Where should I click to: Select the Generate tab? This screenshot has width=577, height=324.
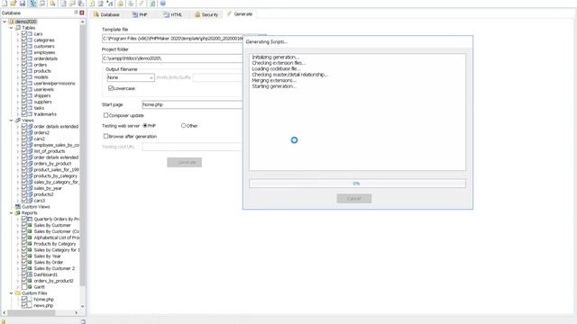[x=240, y=14]
